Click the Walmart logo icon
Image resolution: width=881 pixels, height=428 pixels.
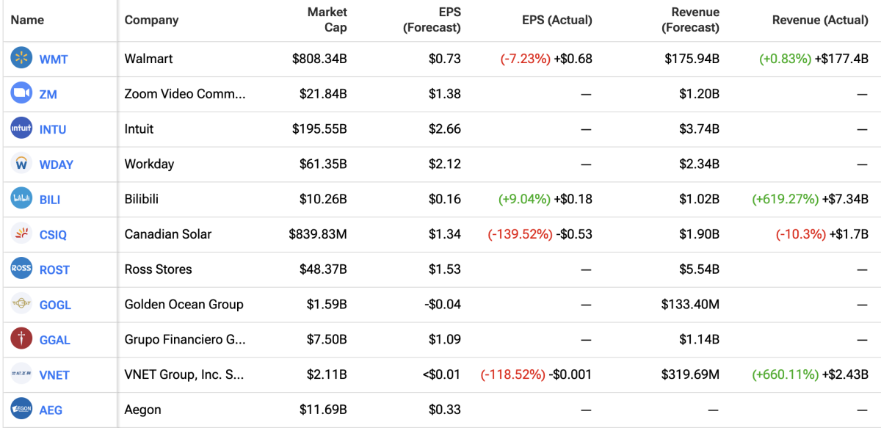pos(22,59)
